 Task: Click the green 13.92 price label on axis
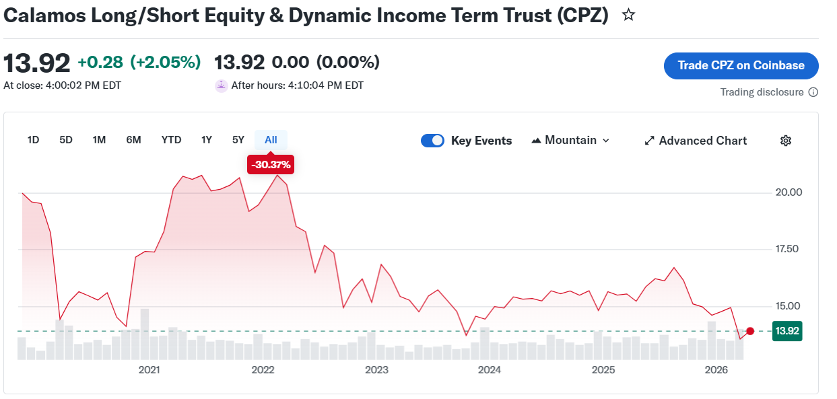786,330
